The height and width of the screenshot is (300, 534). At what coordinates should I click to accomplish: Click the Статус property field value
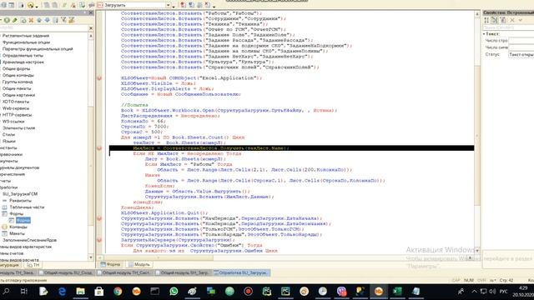(521, 54)
